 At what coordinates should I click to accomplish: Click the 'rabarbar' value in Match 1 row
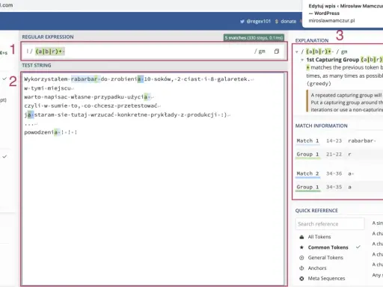pos(361,141)
